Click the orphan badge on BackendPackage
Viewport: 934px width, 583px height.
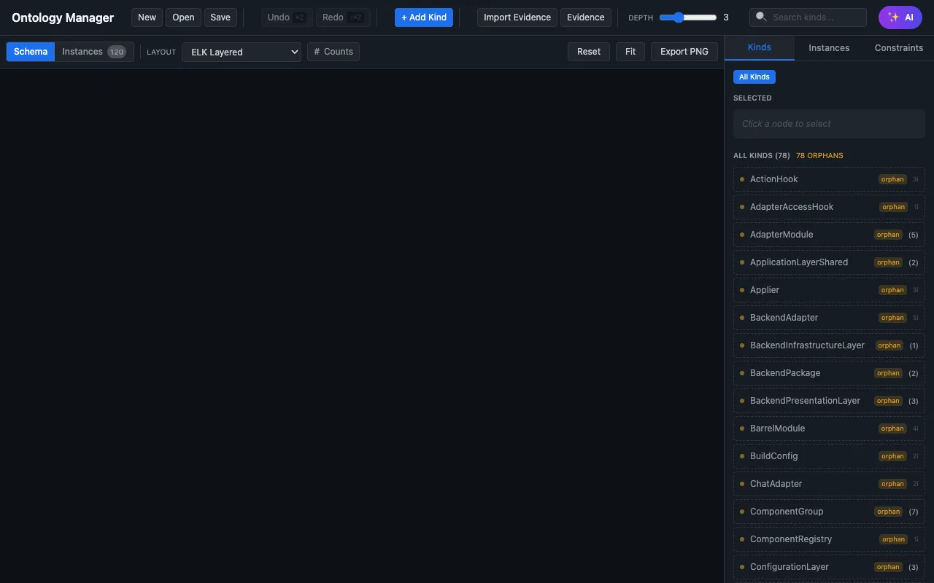[x=888, y=373]
